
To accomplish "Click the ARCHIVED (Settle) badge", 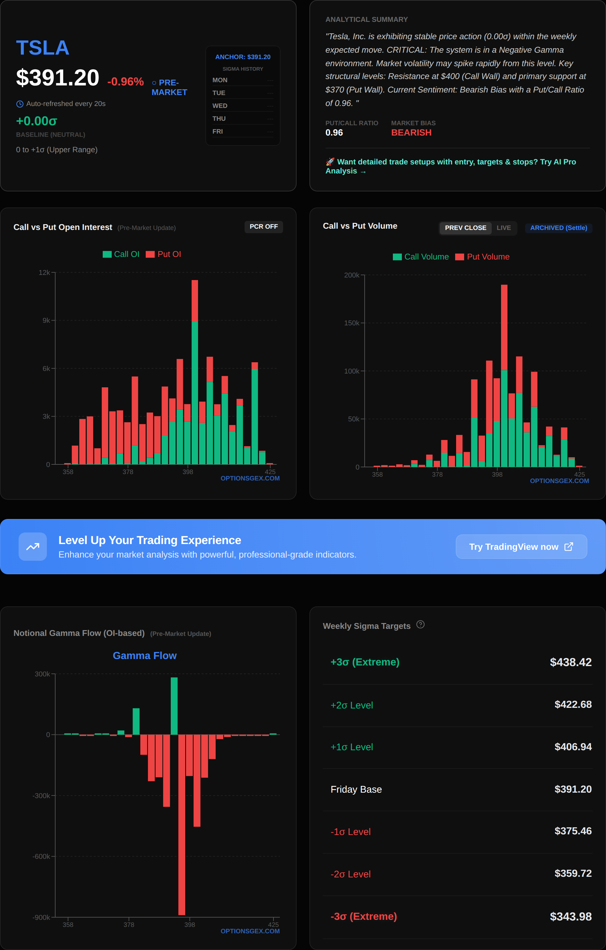I will 558,228.
